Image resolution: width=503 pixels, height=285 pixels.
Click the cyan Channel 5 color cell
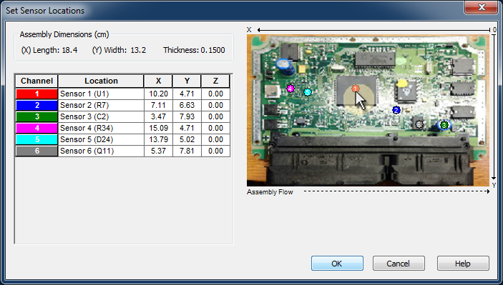click(x=37, y=139)
